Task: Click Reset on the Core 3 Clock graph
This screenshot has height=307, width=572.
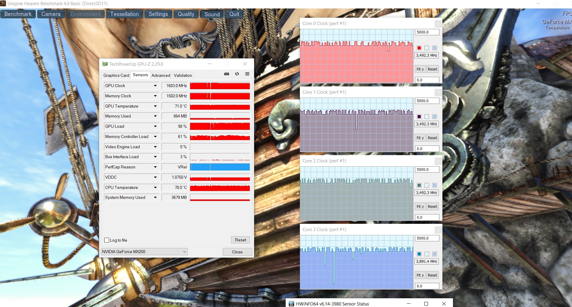Action: pos(432,275)
